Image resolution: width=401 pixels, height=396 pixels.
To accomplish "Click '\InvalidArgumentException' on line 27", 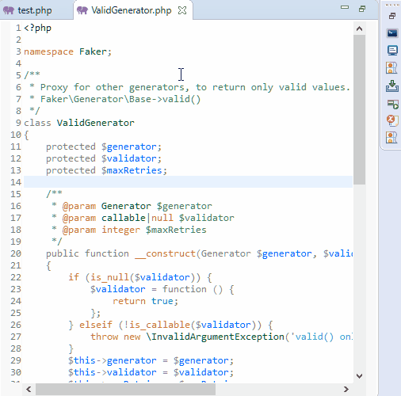I will (215, 337).
